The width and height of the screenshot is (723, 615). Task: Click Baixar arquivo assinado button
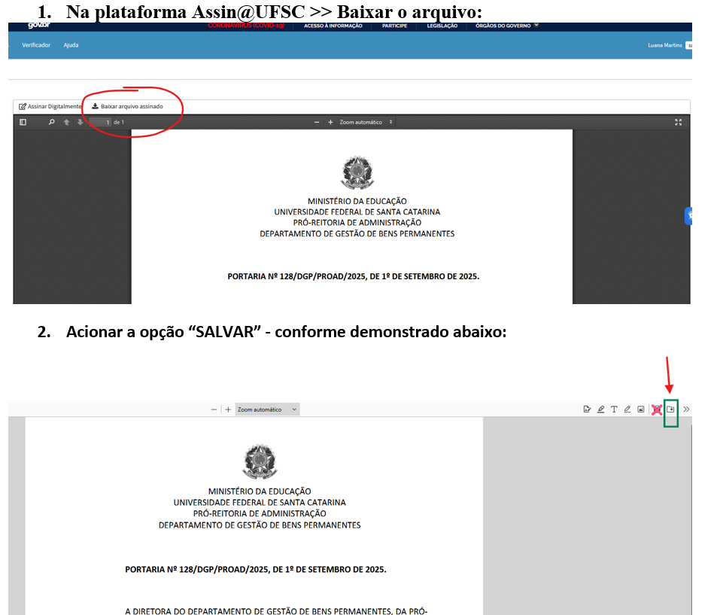126,106
